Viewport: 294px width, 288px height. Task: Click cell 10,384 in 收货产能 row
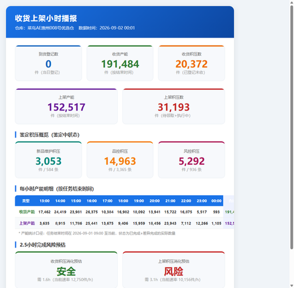[x=108, y=212]
